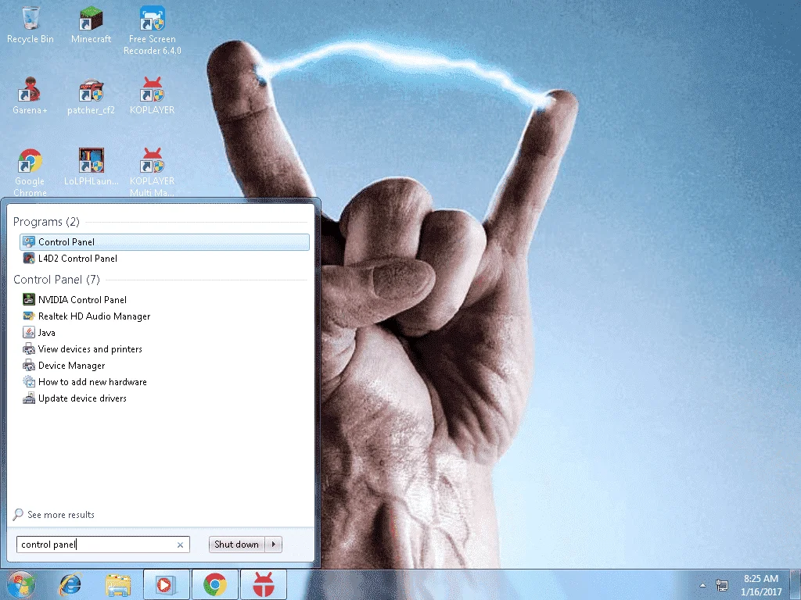Select the Garena+ desktop icon
The image size is (801, 600).
30,96
